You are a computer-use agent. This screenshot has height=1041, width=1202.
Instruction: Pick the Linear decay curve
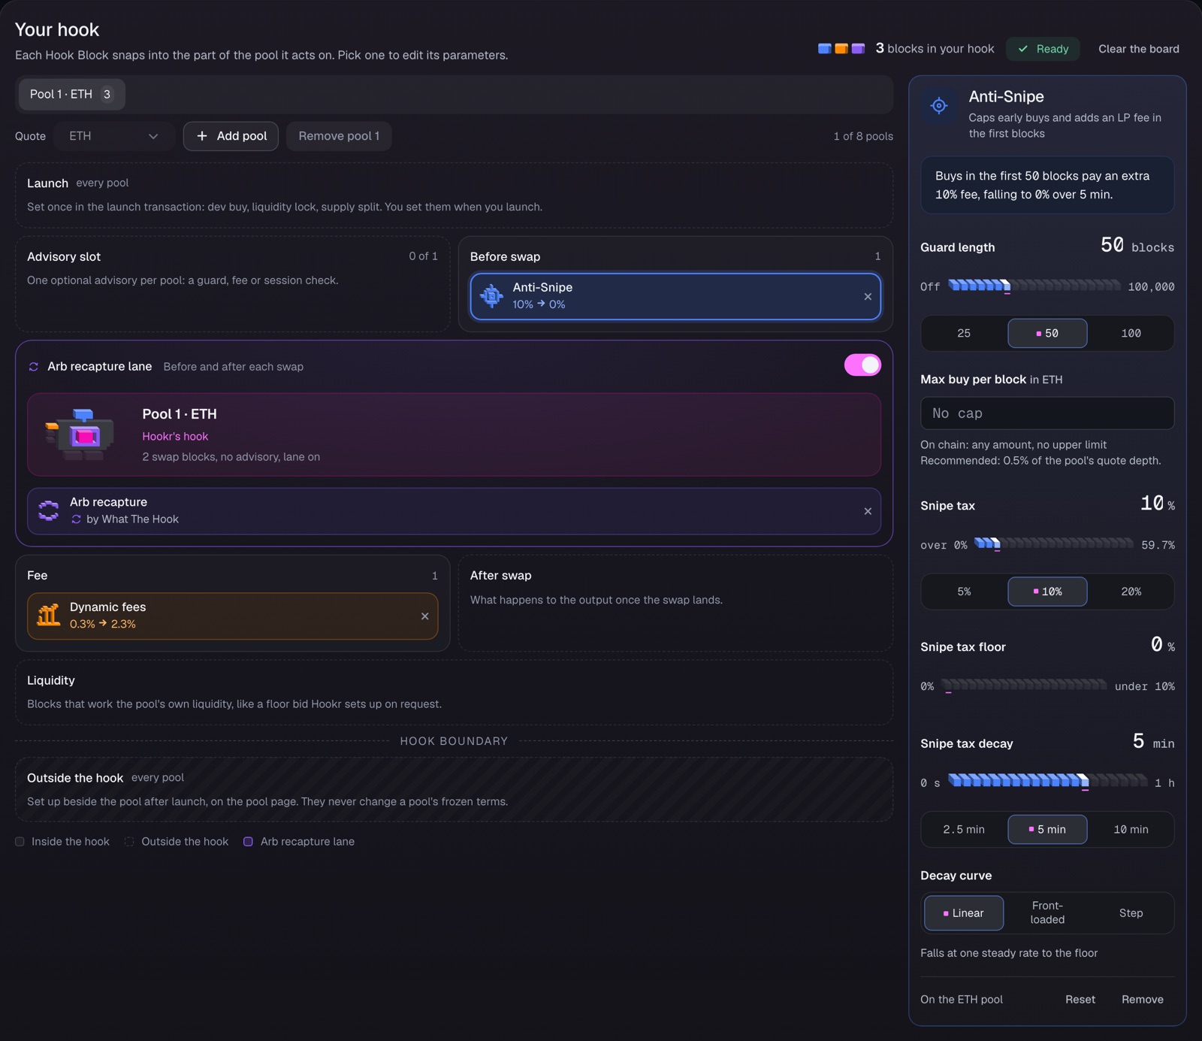click(x=964, y=913)
